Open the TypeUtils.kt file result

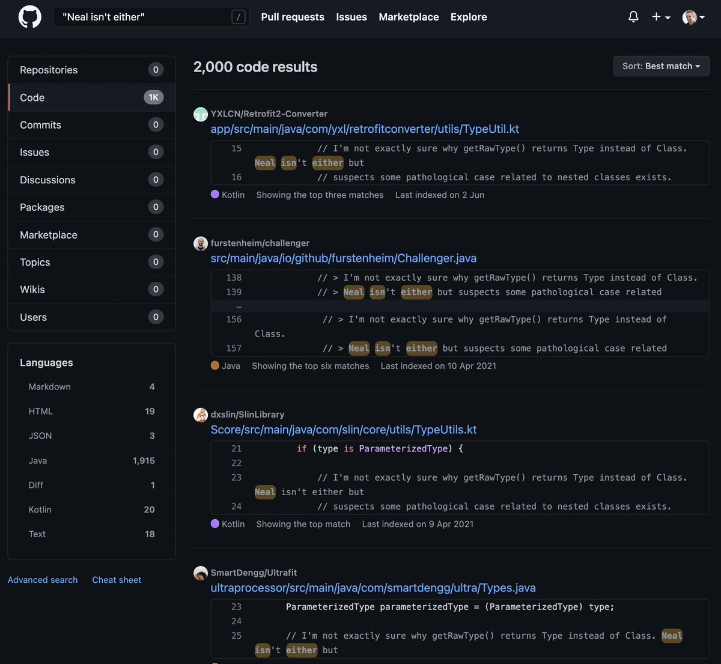(x=344, y=430)
